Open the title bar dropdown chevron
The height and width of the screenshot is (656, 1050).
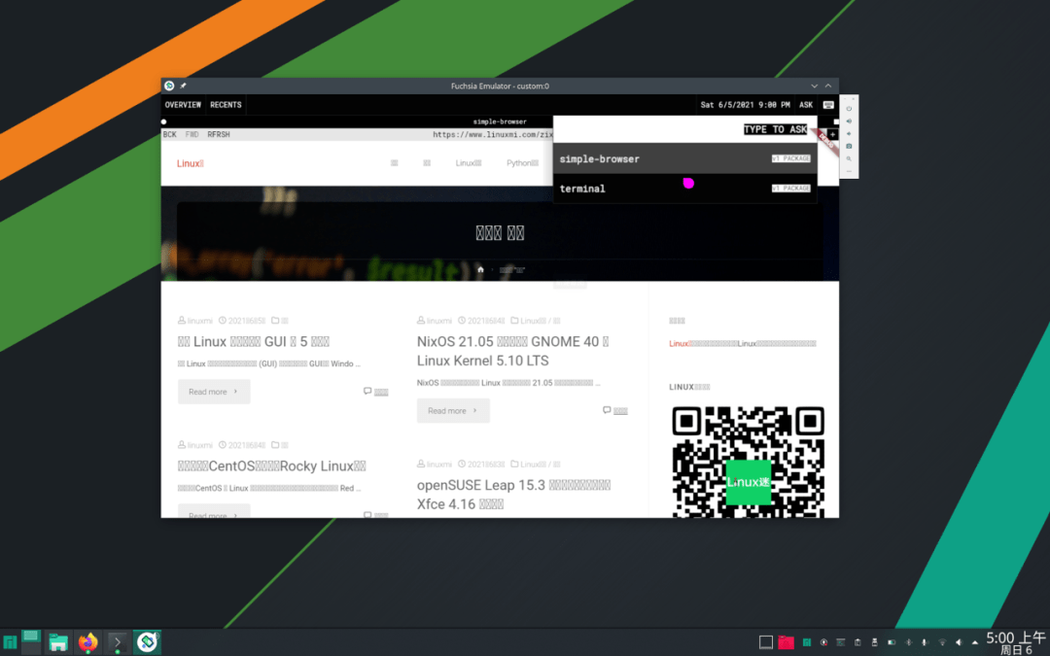813,86
